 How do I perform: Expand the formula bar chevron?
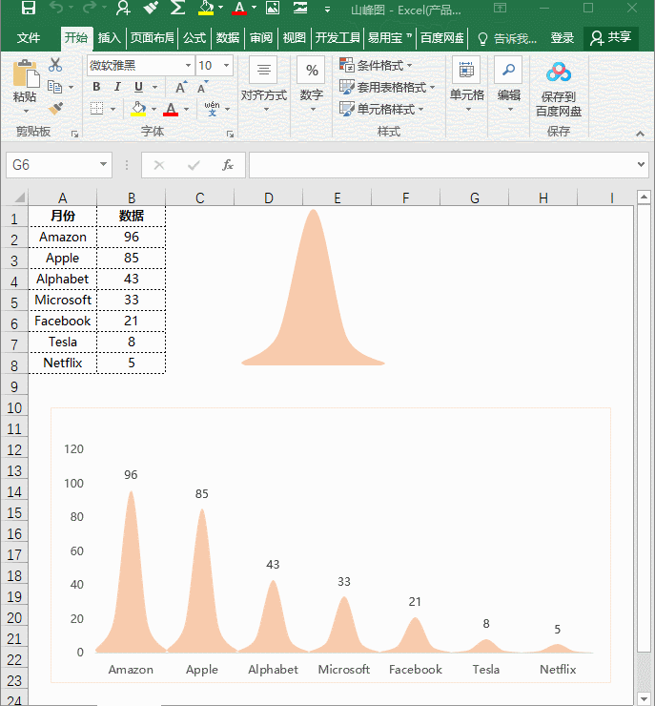pos(641,164)
